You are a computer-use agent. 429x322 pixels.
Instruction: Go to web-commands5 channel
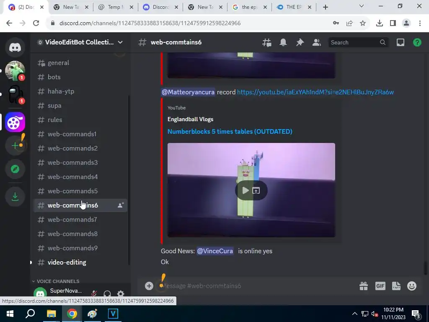pos(80,191)
